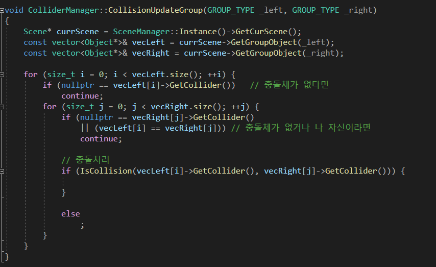Click the CollisionUpdateGroup function name
Viewport: 436px width, 267px height.
point(155,10)
